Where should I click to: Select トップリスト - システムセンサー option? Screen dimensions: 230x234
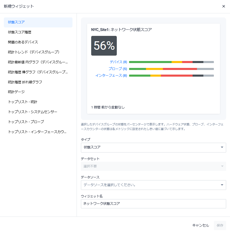point(38,112)
